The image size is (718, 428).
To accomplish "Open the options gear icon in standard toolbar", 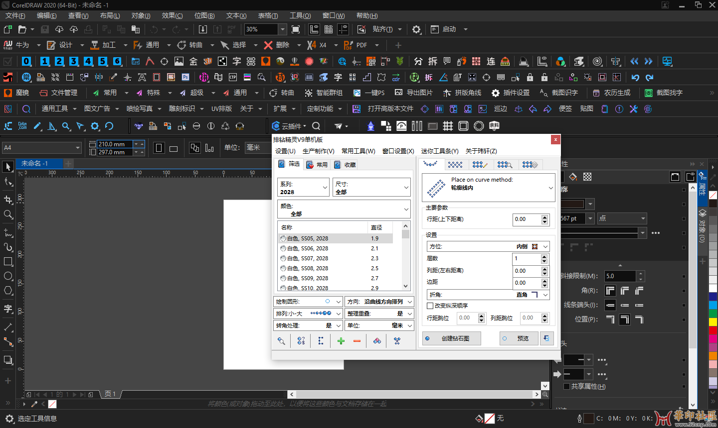I will click(x=416, y=29).
